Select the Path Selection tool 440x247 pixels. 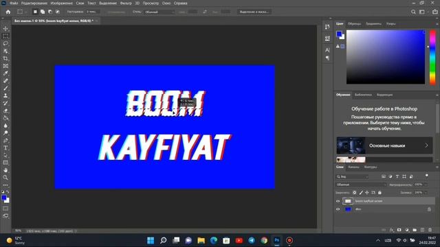coord(5,155)
